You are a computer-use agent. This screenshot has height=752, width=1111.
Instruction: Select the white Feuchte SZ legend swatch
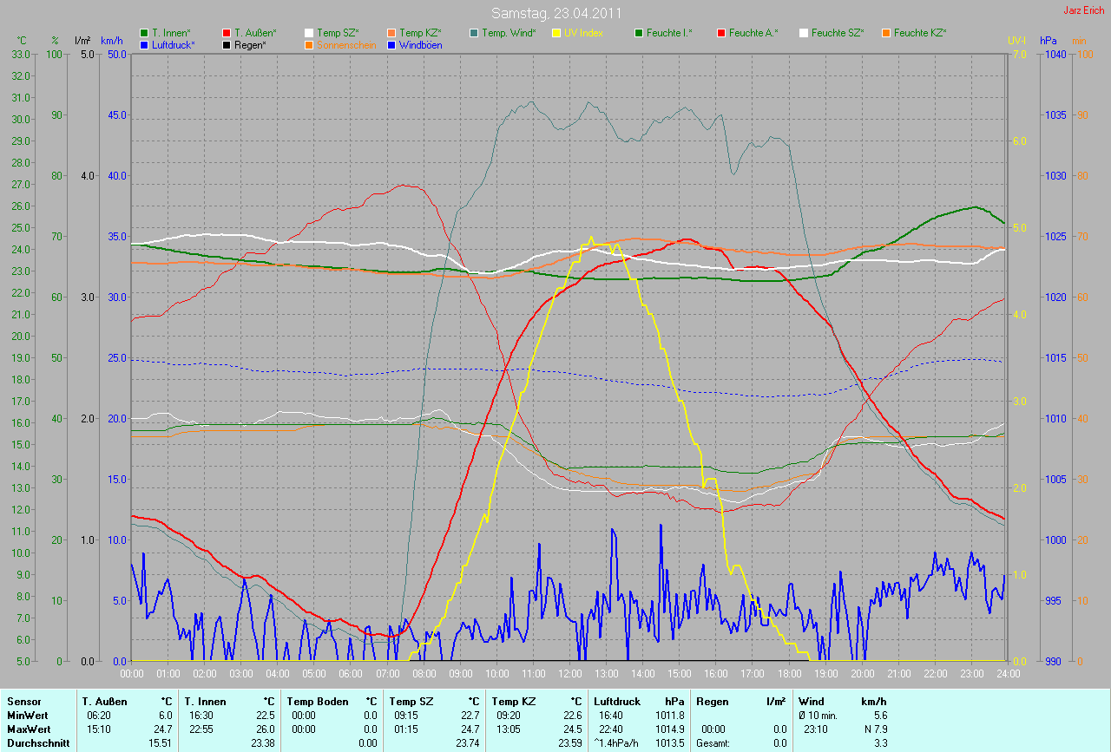(804, 33)
